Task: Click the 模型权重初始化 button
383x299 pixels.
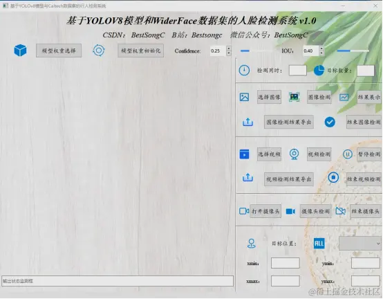Action: pyautogui.click(x=141, y=51)
